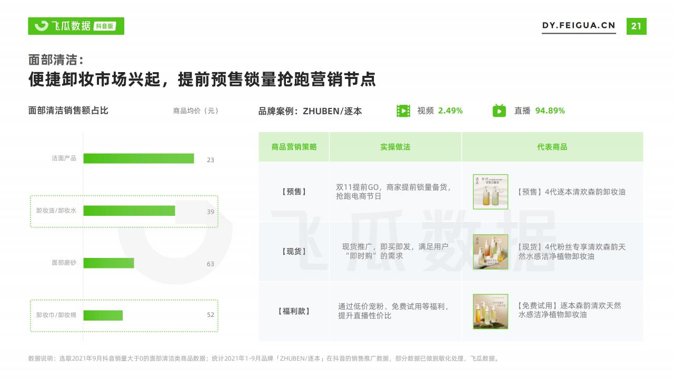Click the 卸妆油/卸妆水 category label

[x=56, y=211]
